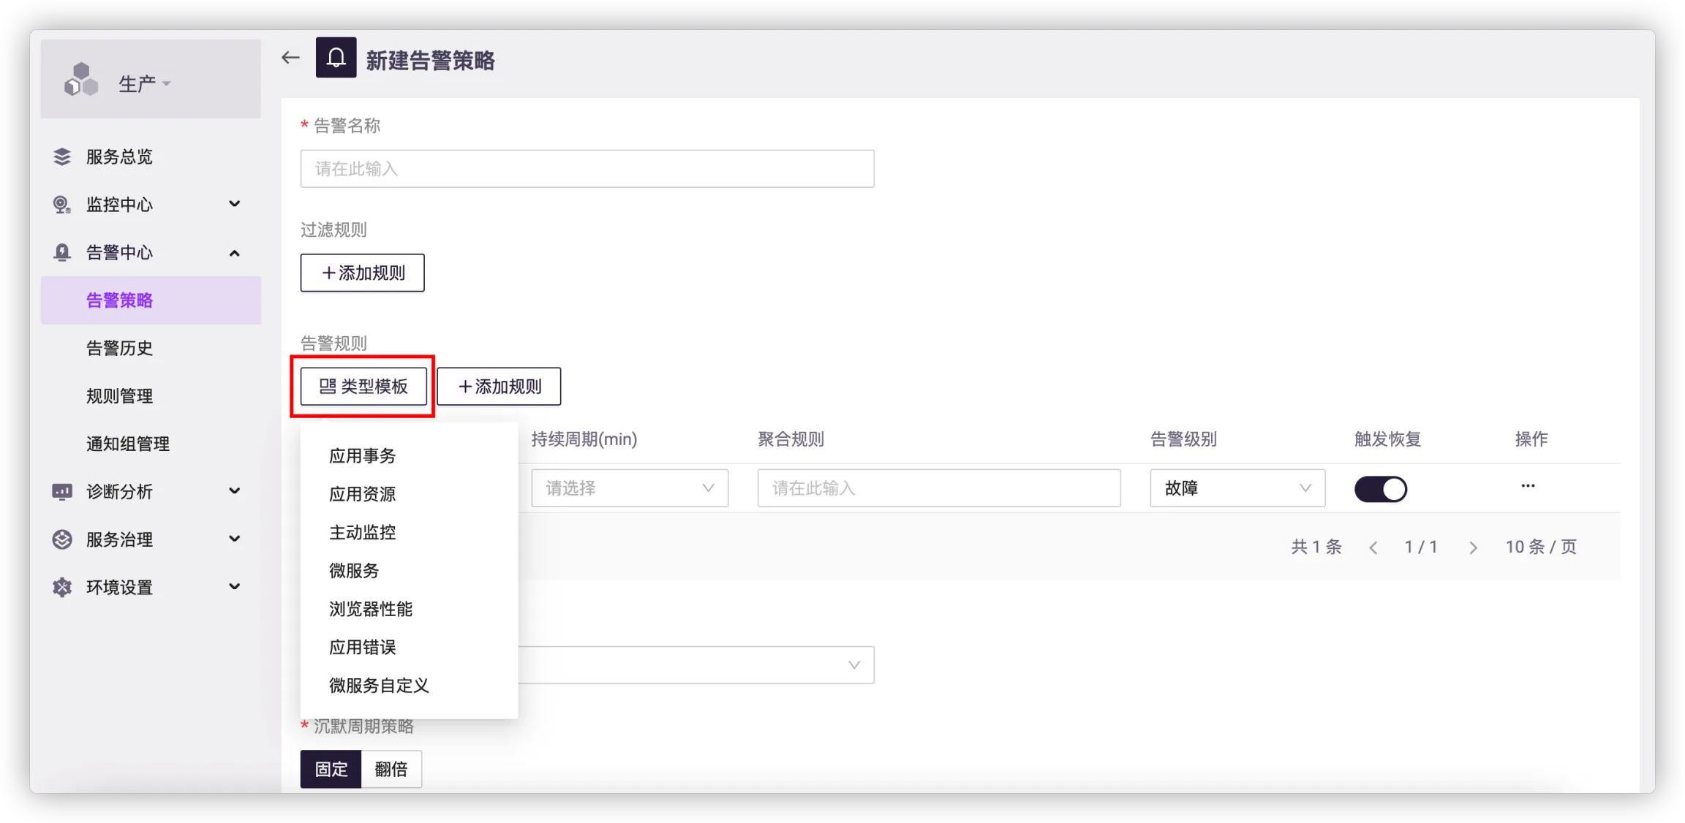Choose 浏览器性能 from template menu
Screen dimensions: 1685x823
coord(371,609)
